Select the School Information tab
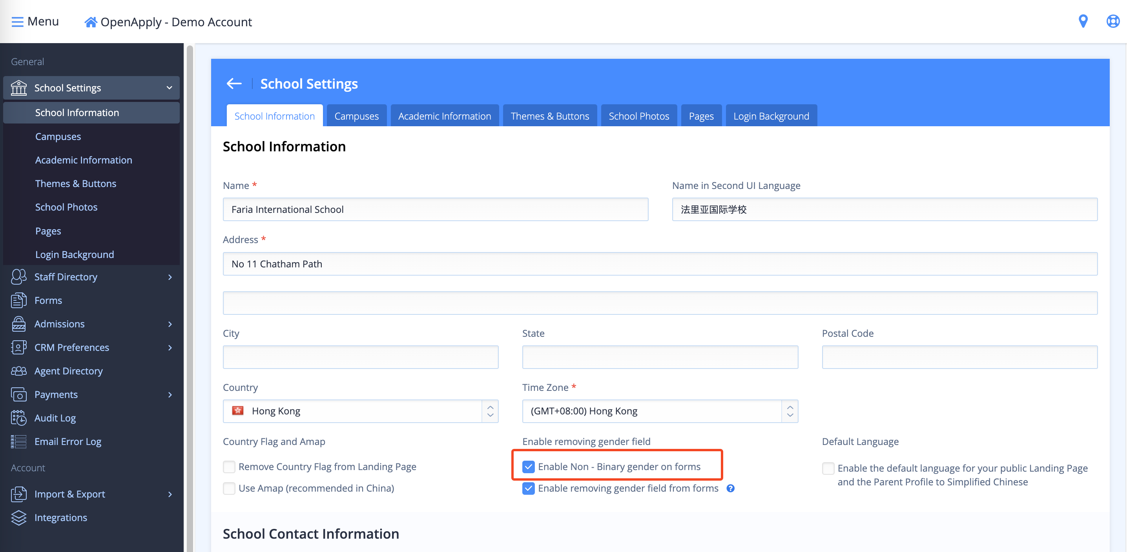This screenshot has height=552, width=1127. tap(274, 116)
